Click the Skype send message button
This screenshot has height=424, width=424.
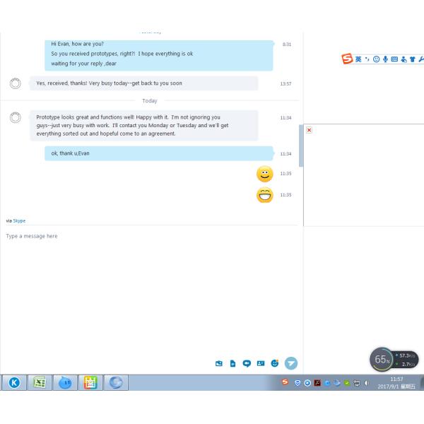291,363
